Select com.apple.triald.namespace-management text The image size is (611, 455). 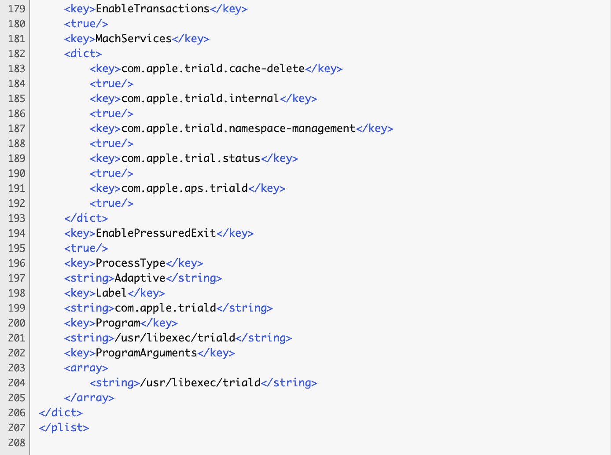238,128
